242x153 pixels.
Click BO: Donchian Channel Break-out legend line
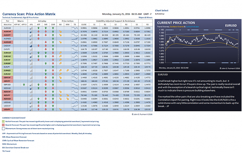(15, 148)
